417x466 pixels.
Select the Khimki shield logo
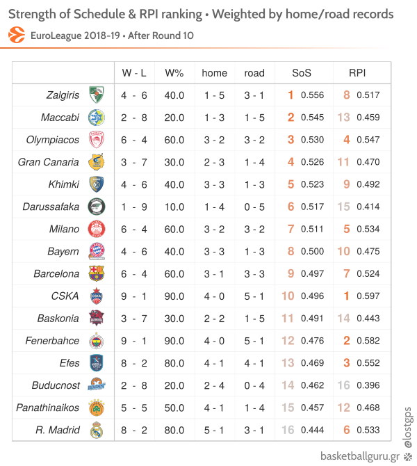97,184
